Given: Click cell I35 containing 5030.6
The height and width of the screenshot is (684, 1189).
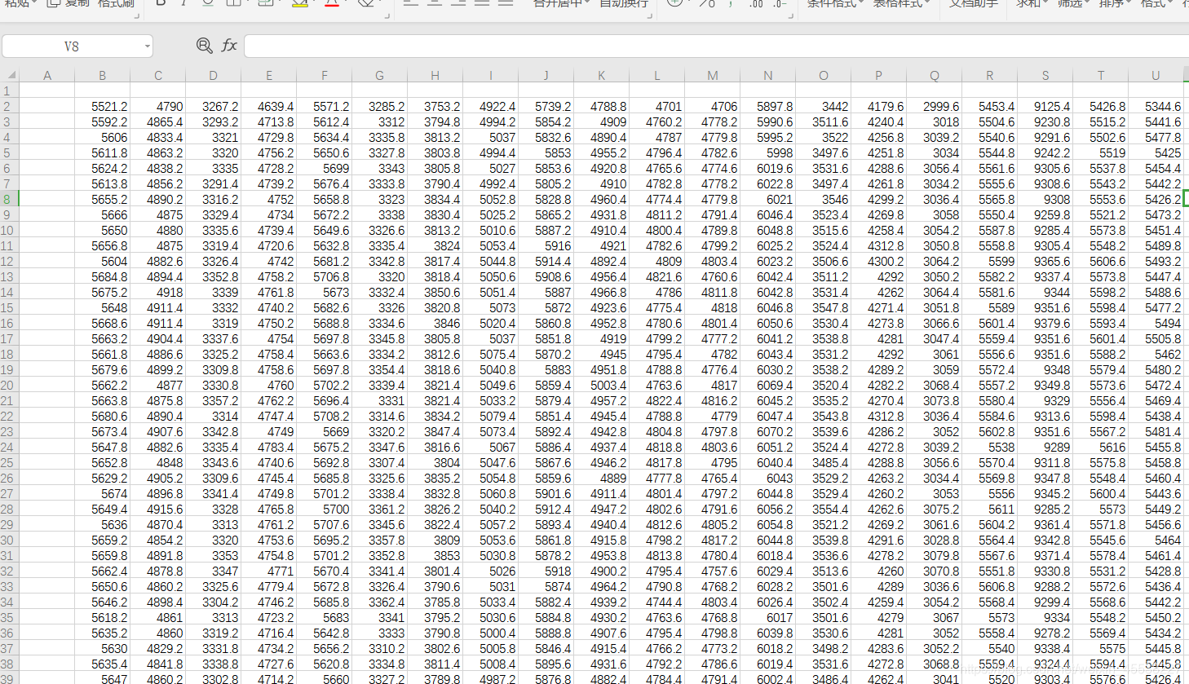Looking at the screenshot, I should 491,618.
